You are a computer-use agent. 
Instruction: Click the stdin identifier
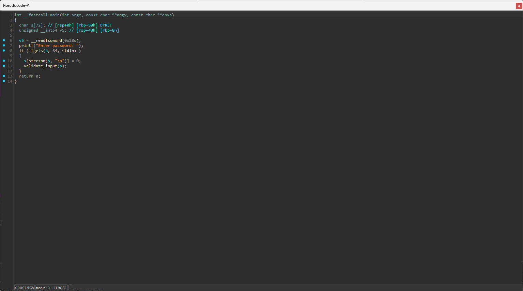pyautogui.click(x=68, y=51)
